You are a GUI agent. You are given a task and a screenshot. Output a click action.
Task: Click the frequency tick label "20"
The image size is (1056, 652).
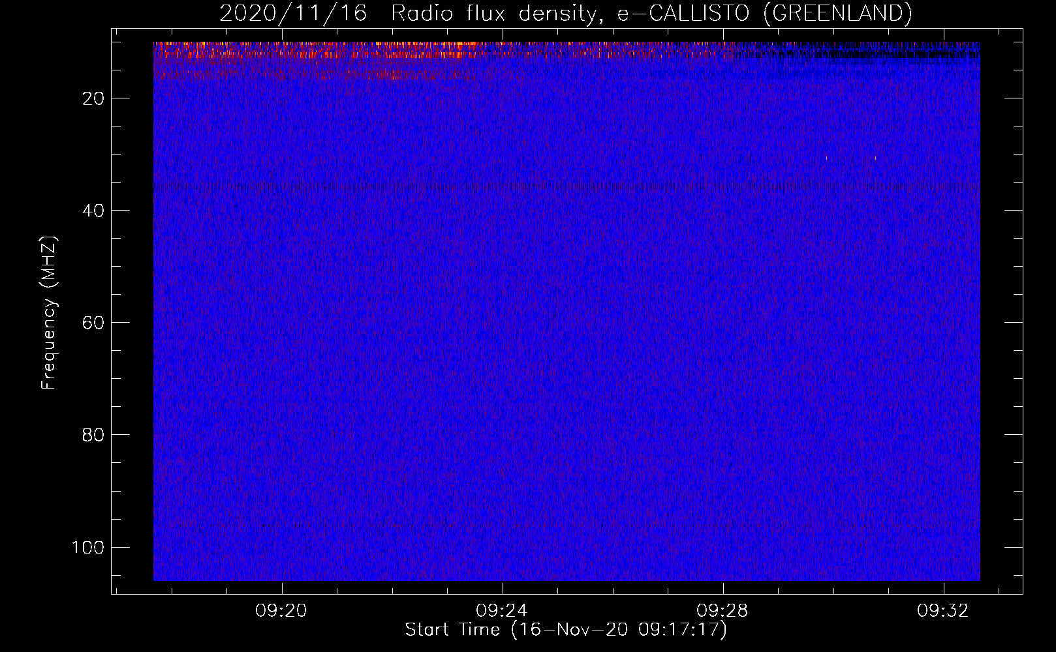pos(93,98)
